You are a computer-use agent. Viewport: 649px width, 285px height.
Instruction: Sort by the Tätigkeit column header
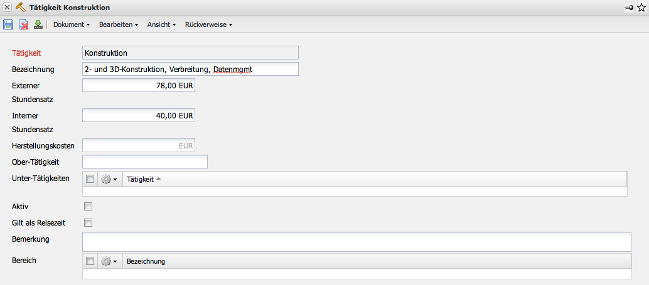coord(141,179)
